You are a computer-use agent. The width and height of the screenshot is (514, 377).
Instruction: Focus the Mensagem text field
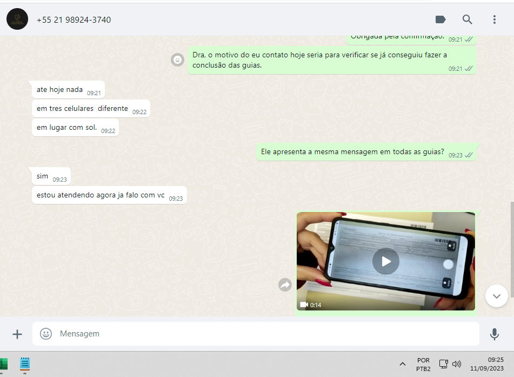pos(256,334)
